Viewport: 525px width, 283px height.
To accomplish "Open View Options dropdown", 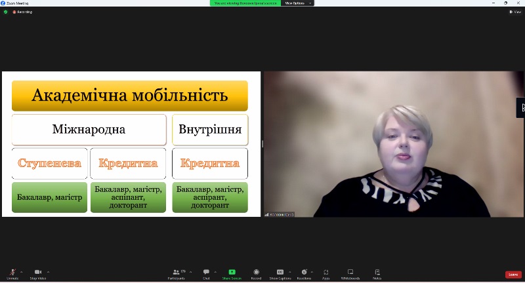I will coord(298,3).
